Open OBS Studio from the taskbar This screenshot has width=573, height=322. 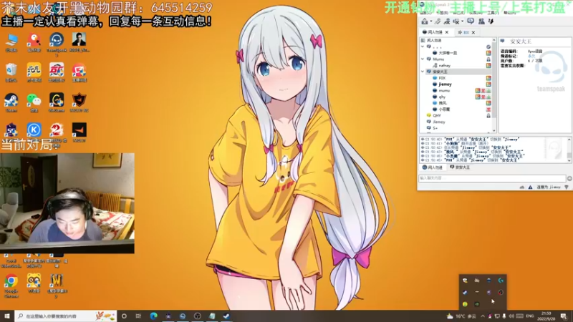coord(198,316)
